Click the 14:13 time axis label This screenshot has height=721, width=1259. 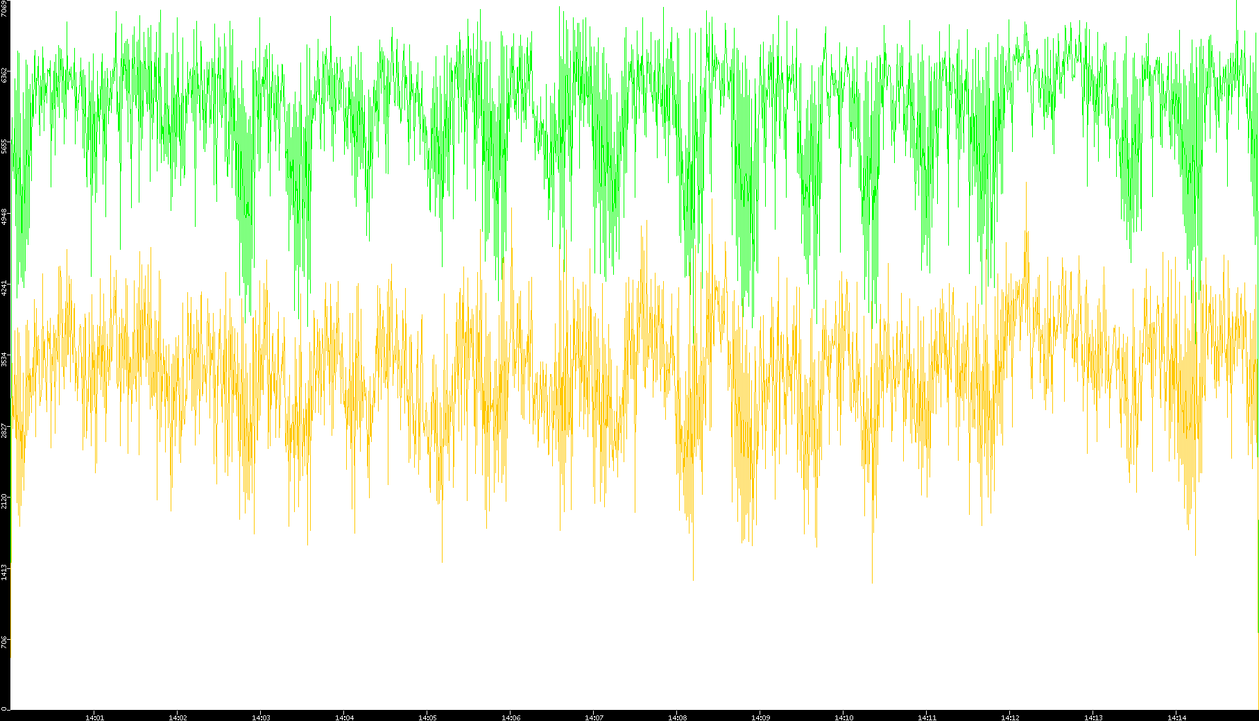(1093, 717)
